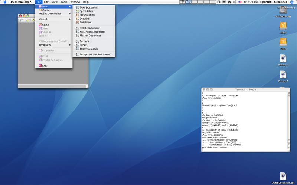Viewport: 297px width, 185px height.
Task: Expand the Templates submenu
Action: tap(70, 45)
